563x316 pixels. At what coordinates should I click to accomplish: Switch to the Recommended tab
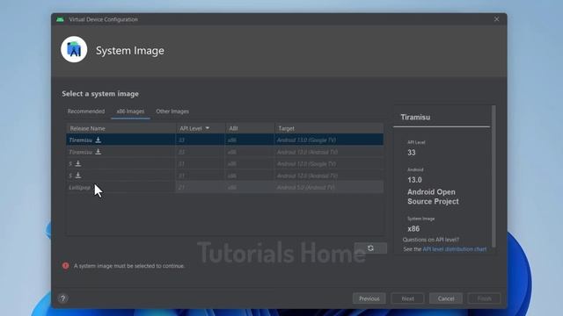(86, 111)
